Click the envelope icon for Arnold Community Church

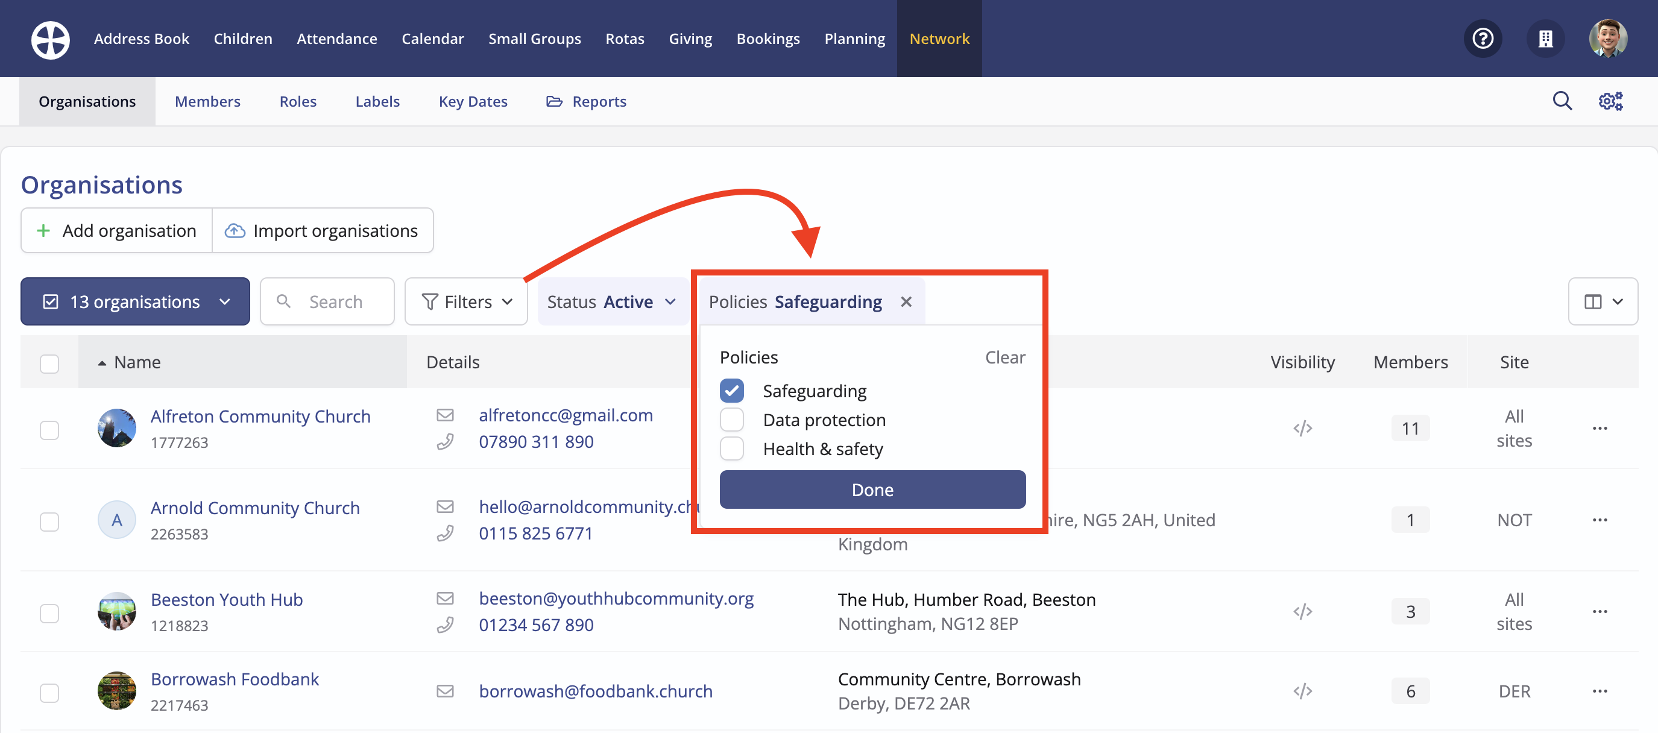pyautogui.click(x=445, y=507)
